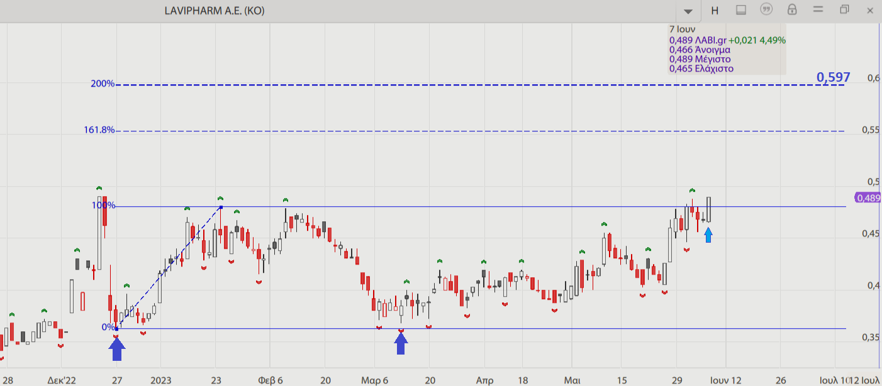This screenshot has width=882, height=386.
Task: Click the restore window icon
Action: point(844,9)
